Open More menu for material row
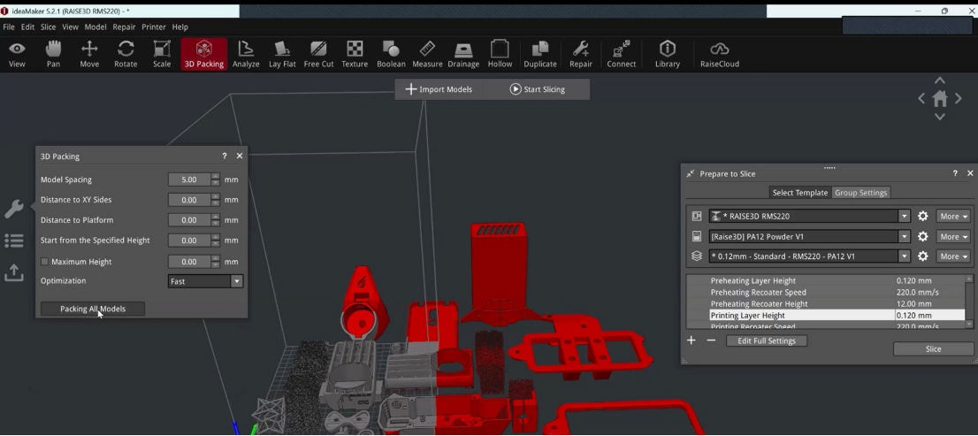Screen dimensions: 978x436 pyautogui.click(x=953, y=236)
